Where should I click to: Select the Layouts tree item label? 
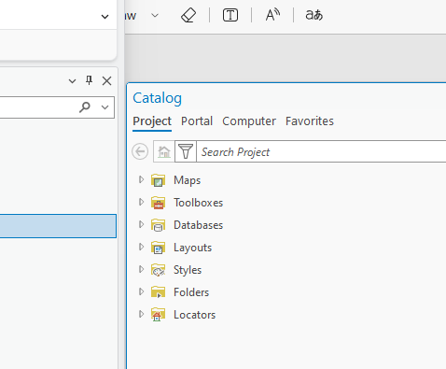[x=193, y=248]
